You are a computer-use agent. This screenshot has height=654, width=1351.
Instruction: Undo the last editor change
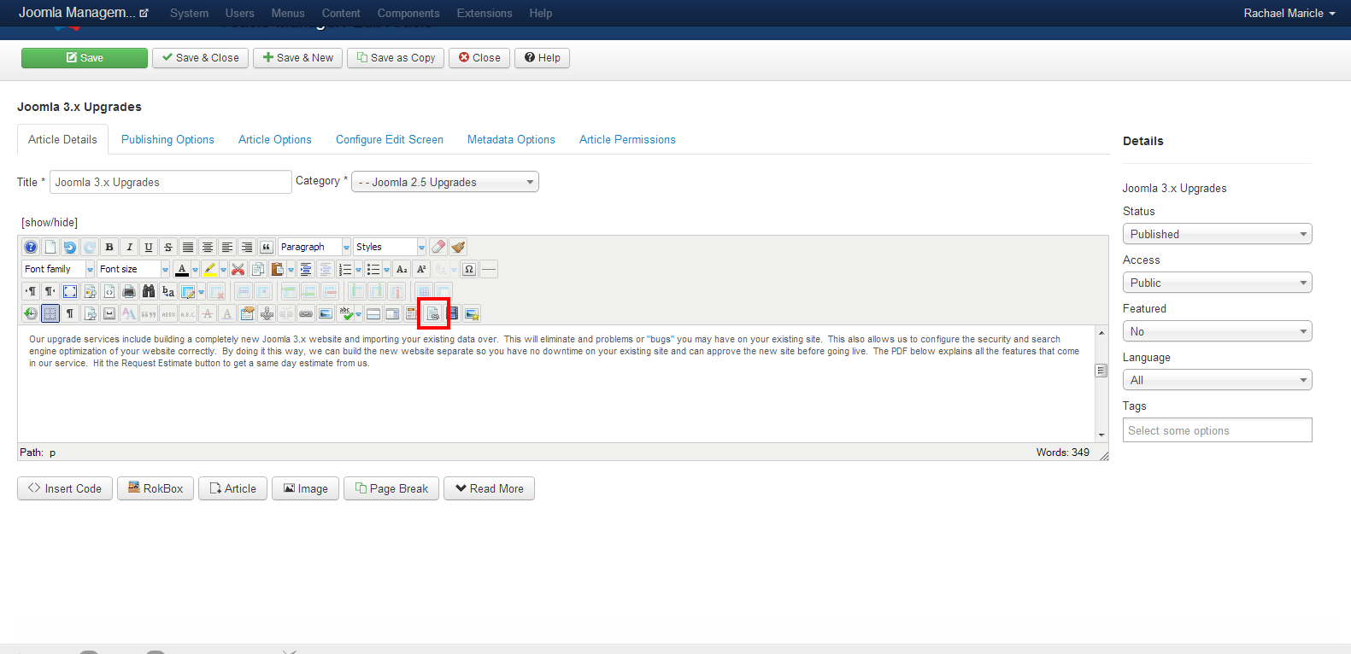(x=70, y=247)
